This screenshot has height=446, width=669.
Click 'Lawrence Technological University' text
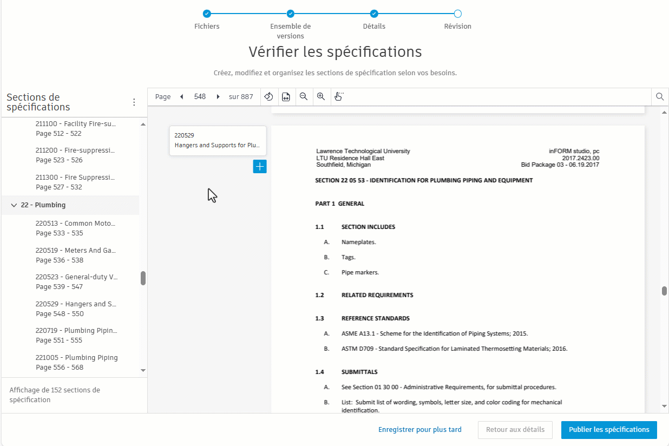tap(363, 151)
